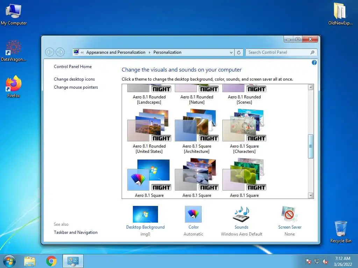Open Change desktop icons link
This screenshot has height=268, width=358.
[74, 79]
